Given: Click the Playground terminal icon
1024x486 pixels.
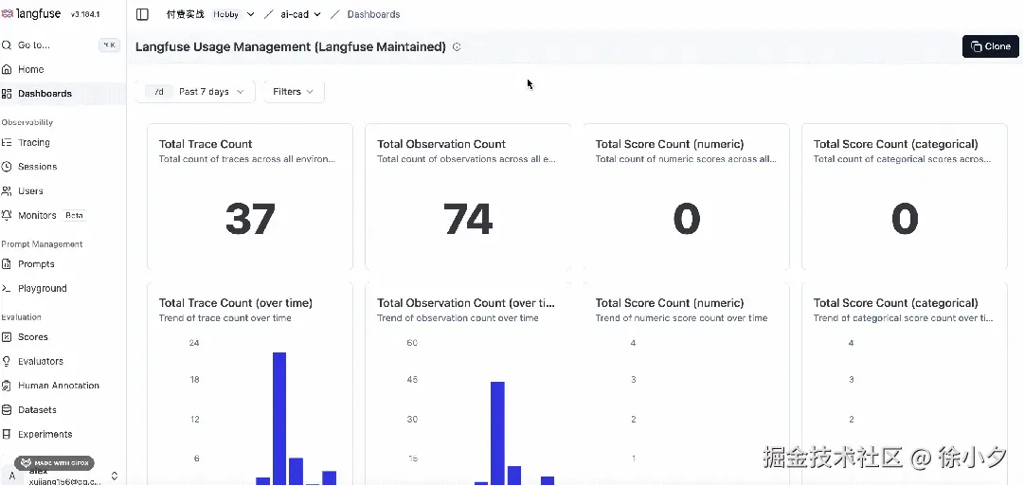Looking at the screenshot, I should [x=7, y=288].
